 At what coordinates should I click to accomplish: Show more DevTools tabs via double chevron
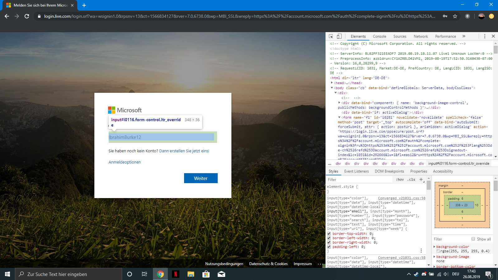pyautogui.click(x=464, y=36)
